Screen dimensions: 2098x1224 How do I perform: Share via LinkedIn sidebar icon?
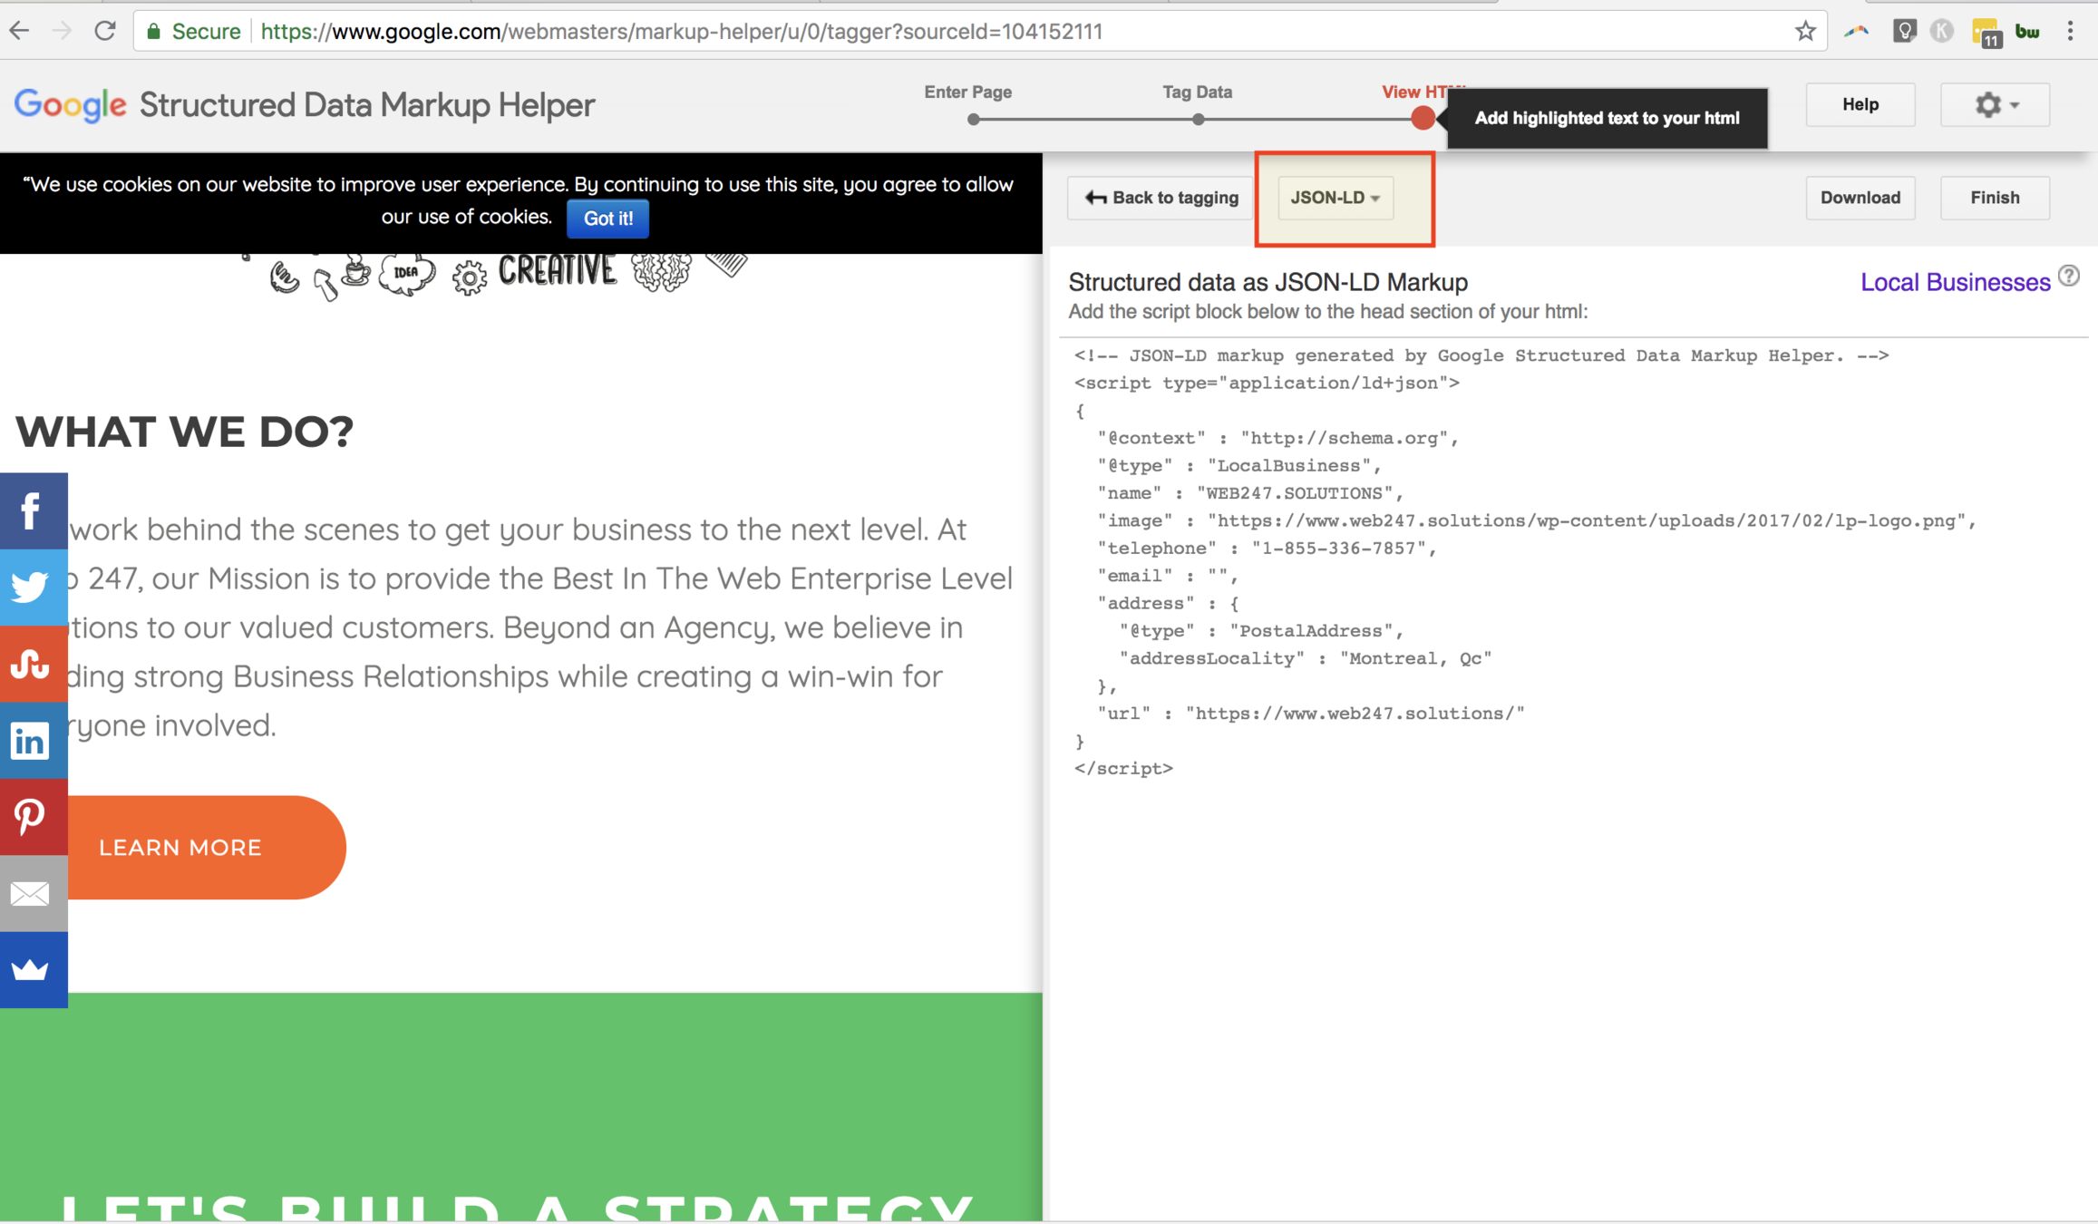click(x=33, y=741)
